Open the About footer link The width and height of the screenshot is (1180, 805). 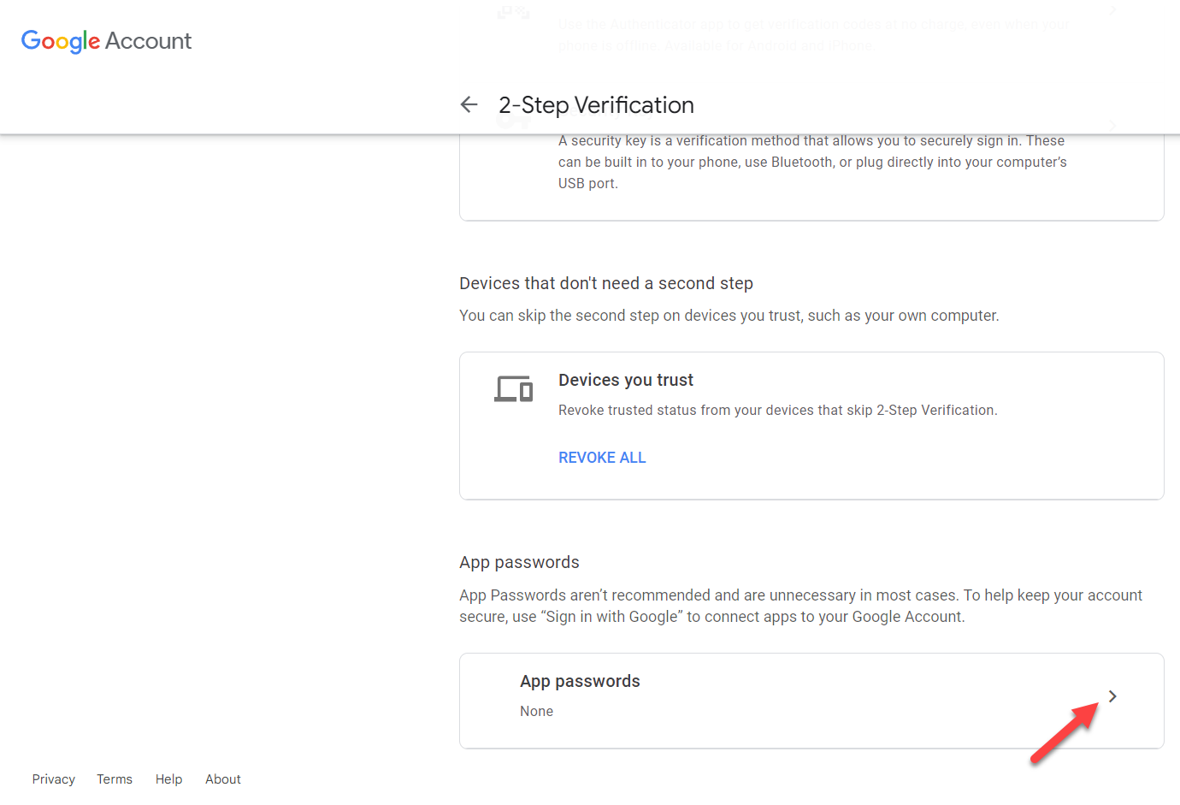pos(222,779)
